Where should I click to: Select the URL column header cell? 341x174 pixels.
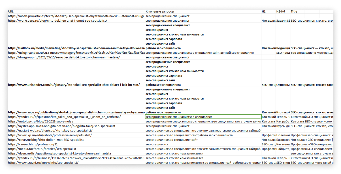point(76,11)
